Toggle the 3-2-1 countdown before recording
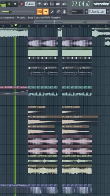 [52, 4]
